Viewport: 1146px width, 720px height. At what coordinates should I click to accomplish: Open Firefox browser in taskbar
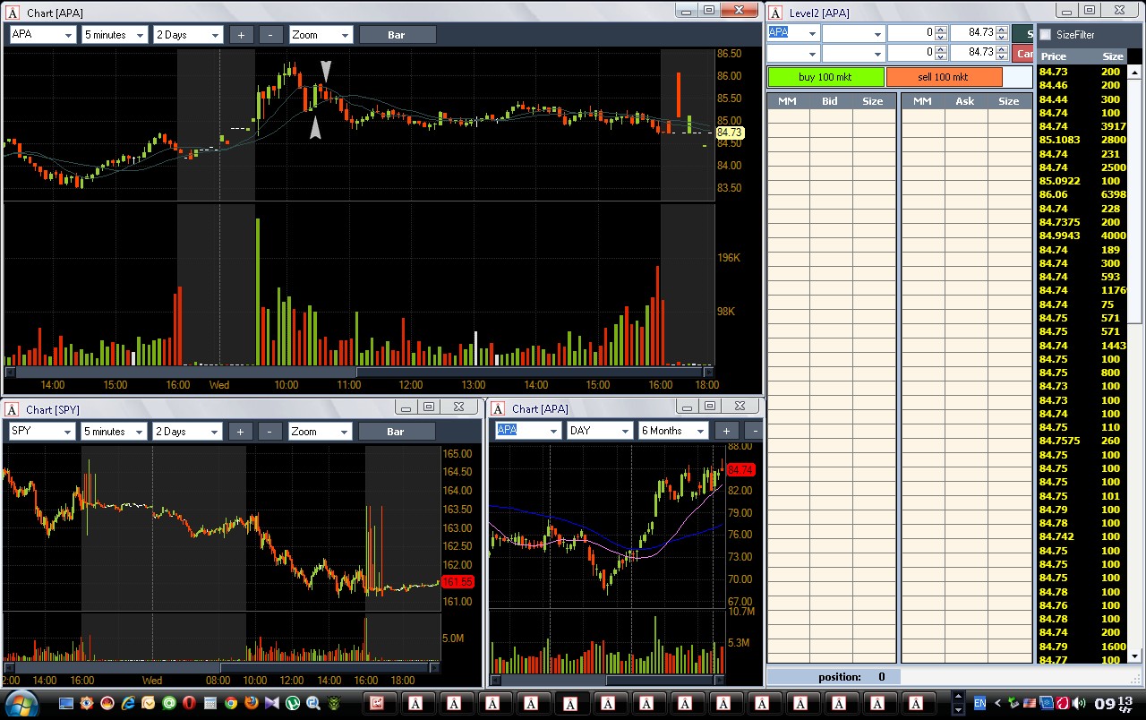[252, 703]
